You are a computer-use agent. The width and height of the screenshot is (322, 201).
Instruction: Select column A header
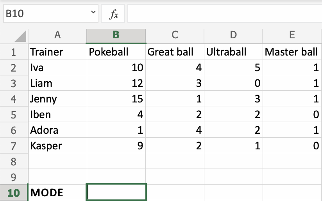(x=57, y=35)
